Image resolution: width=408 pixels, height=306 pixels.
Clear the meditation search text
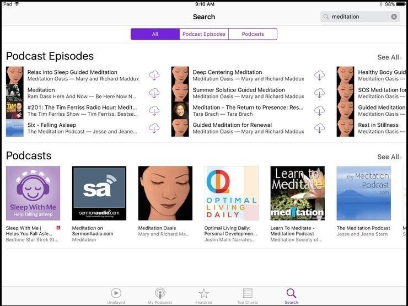(394, 17)
